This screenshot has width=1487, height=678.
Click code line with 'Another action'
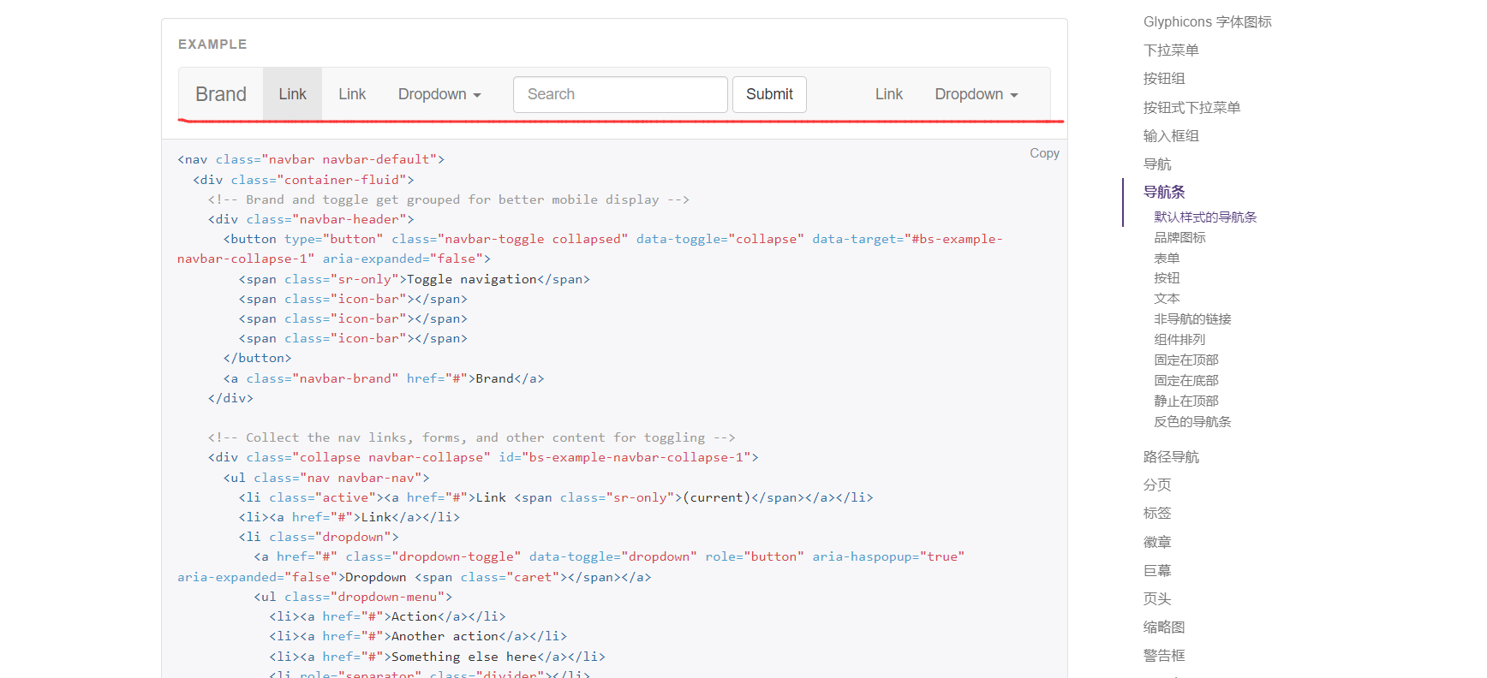418,637
